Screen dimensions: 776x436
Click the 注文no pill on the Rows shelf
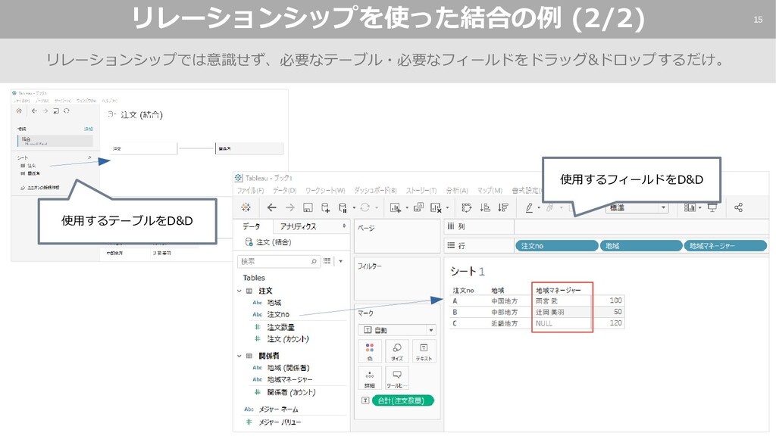557,246
